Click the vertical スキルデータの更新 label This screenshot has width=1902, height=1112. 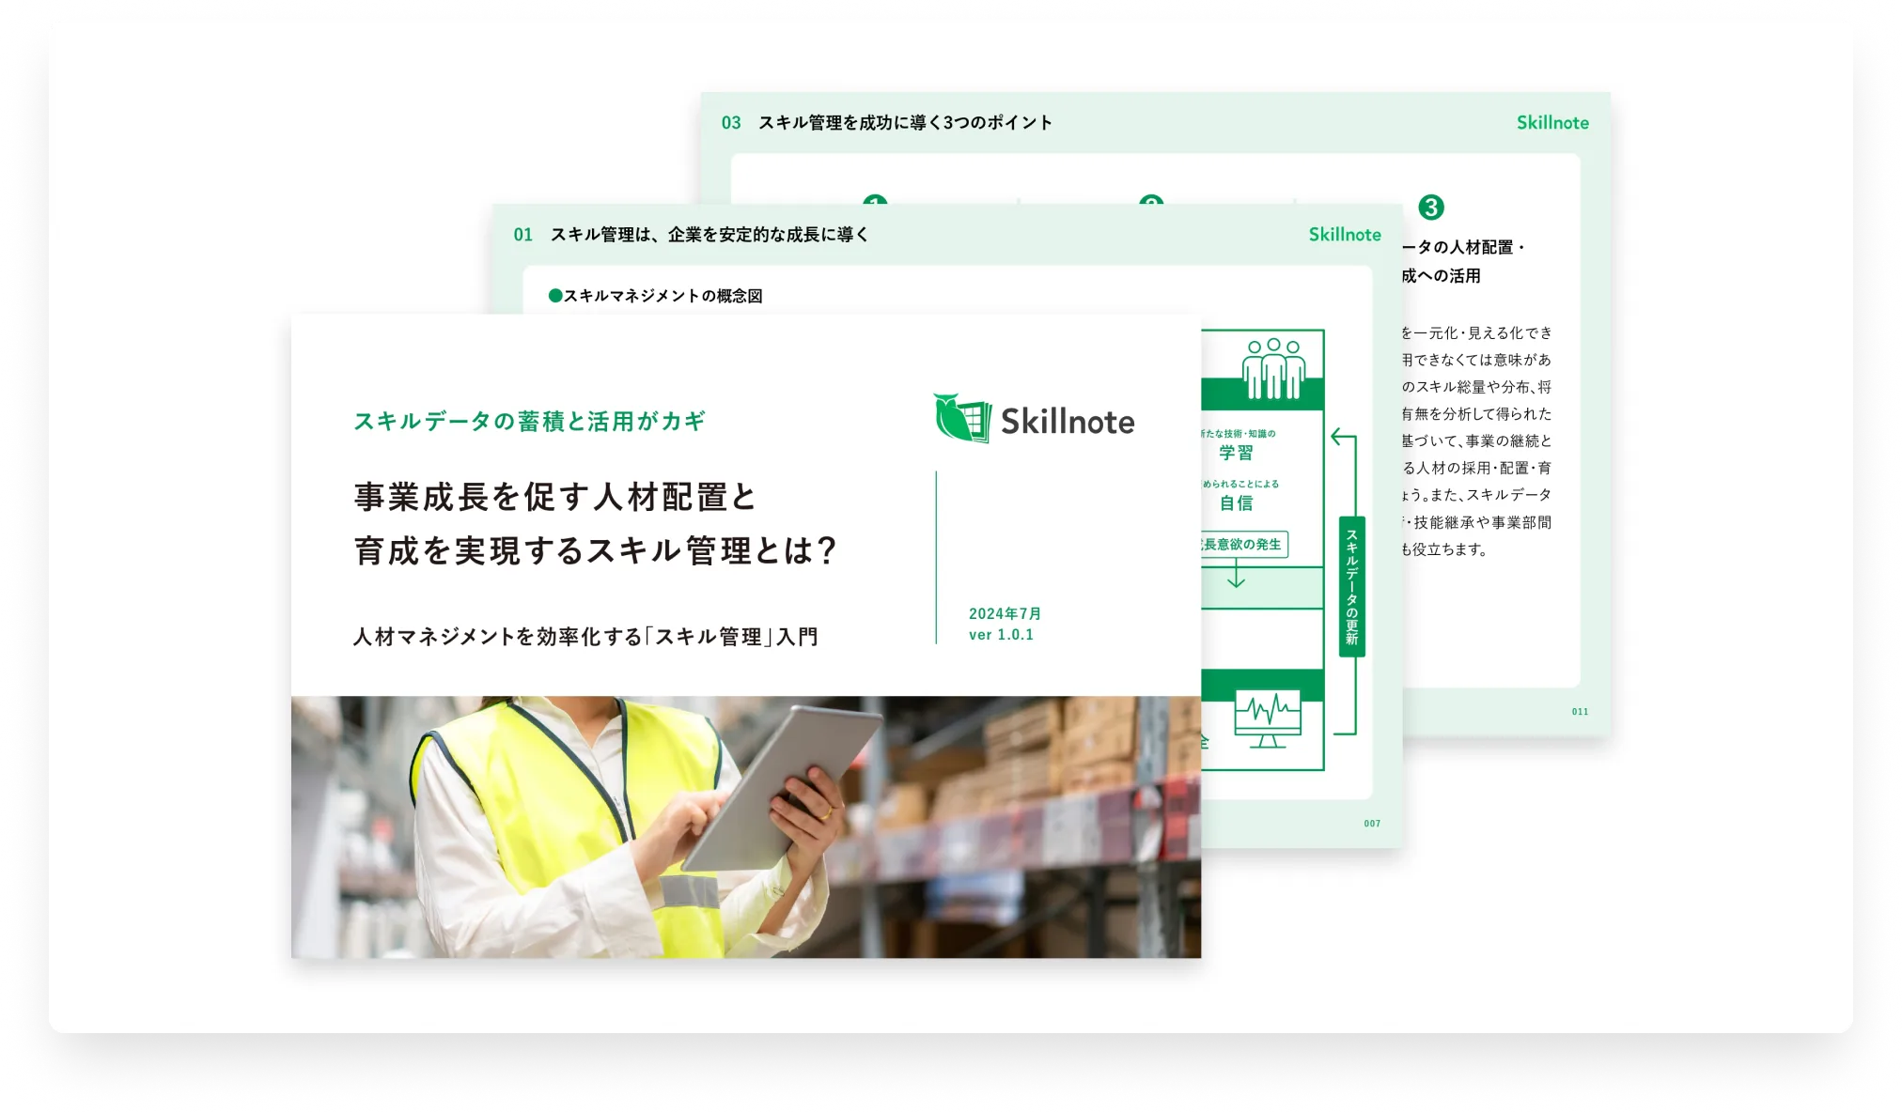click(x=1351, y=586)
